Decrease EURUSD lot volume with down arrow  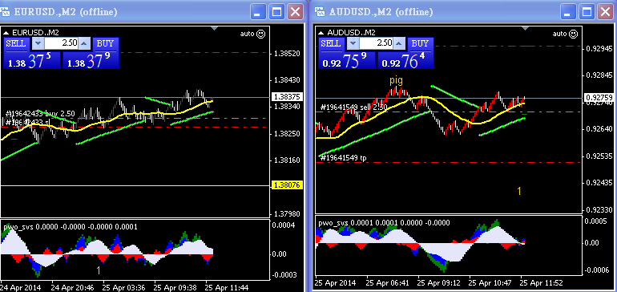point(38,43)
